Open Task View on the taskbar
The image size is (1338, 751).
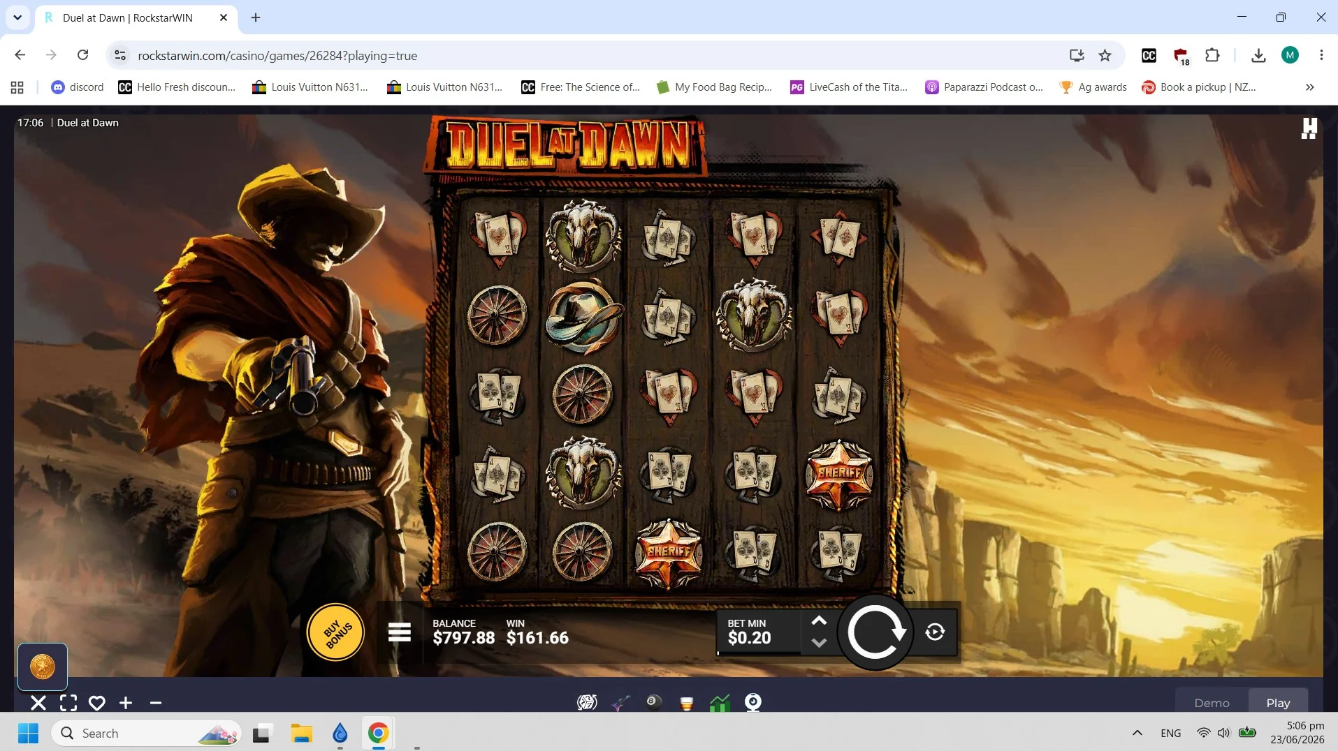[261, 733]
